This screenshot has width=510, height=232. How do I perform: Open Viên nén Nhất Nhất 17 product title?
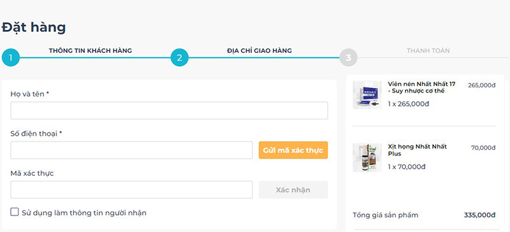421,87
